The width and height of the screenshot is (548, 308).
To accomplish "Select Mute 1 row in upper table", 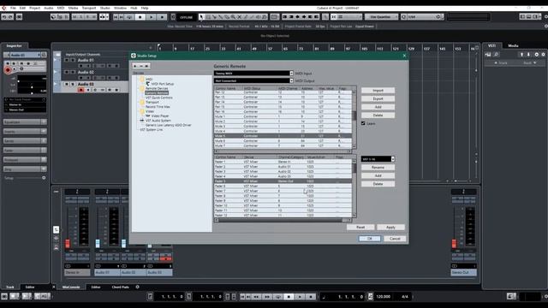I will (x=283, y=116).
